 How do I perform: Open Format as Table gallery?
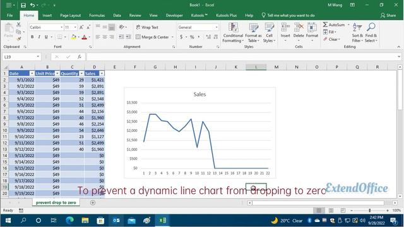[253, 33]
